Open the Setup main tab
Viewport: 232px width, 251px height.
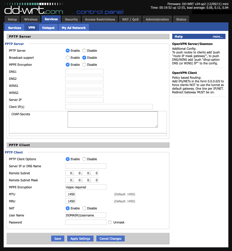point(12,19)
